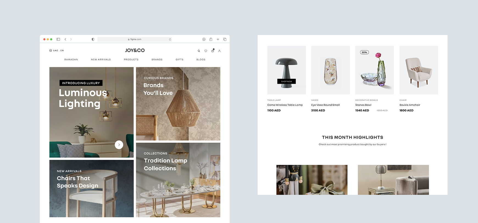Open the wishlist heart icon
The height and width of the screenshot is (223, 478).
(206, 51)
